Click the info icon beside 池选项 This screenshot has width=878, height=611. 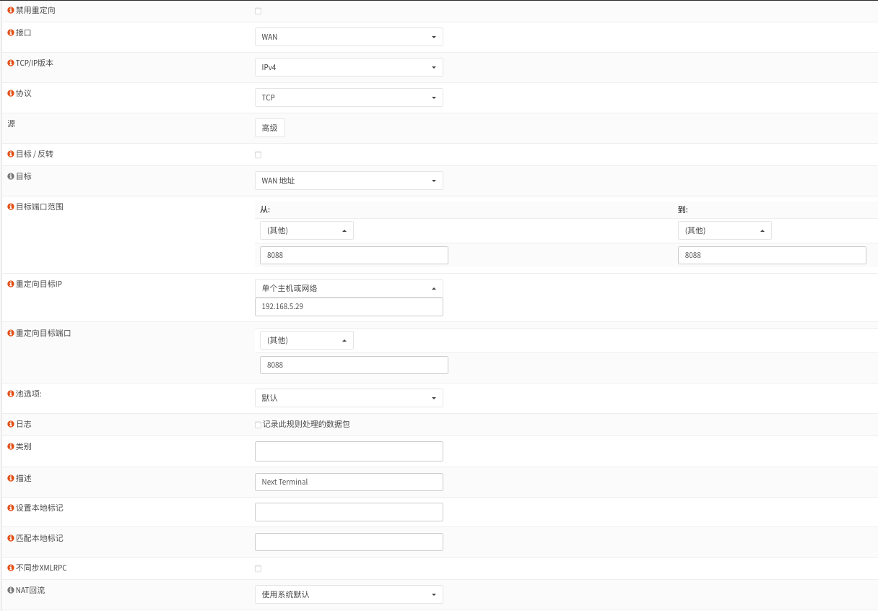(11, 394)
